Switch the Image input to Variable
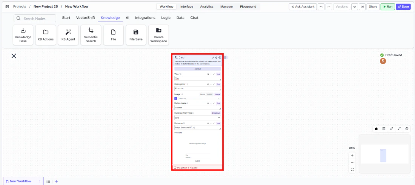415x185 pixels. pos(210,94)
